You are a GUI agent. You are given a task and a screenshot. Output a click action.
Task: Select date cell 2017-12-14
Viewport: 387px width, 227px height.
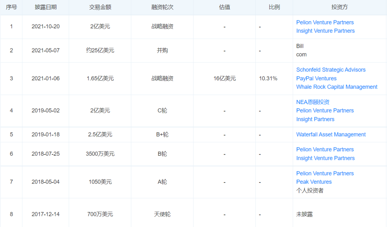point(46,214)
